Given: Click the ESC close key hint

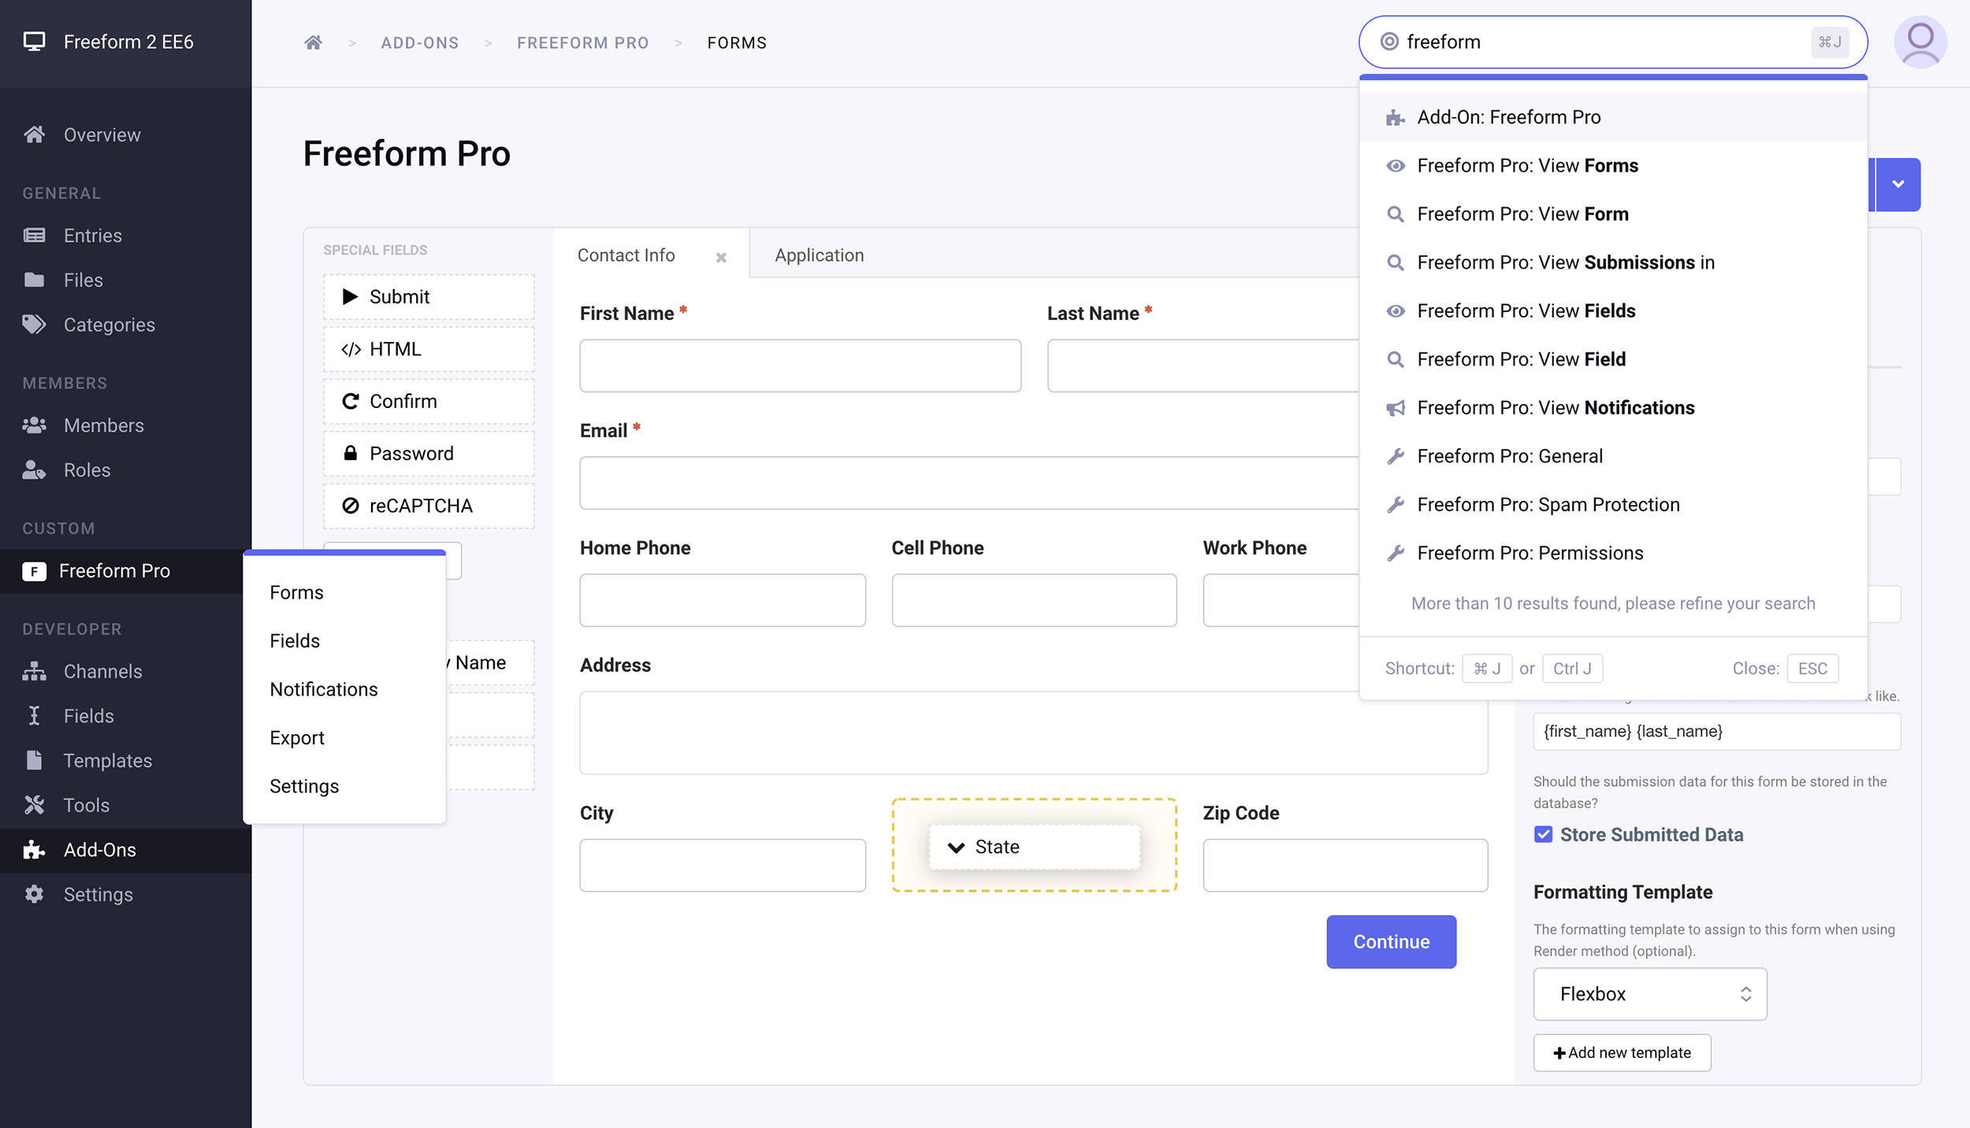Looking at the screenshot, I should (x=1812, y=669).
